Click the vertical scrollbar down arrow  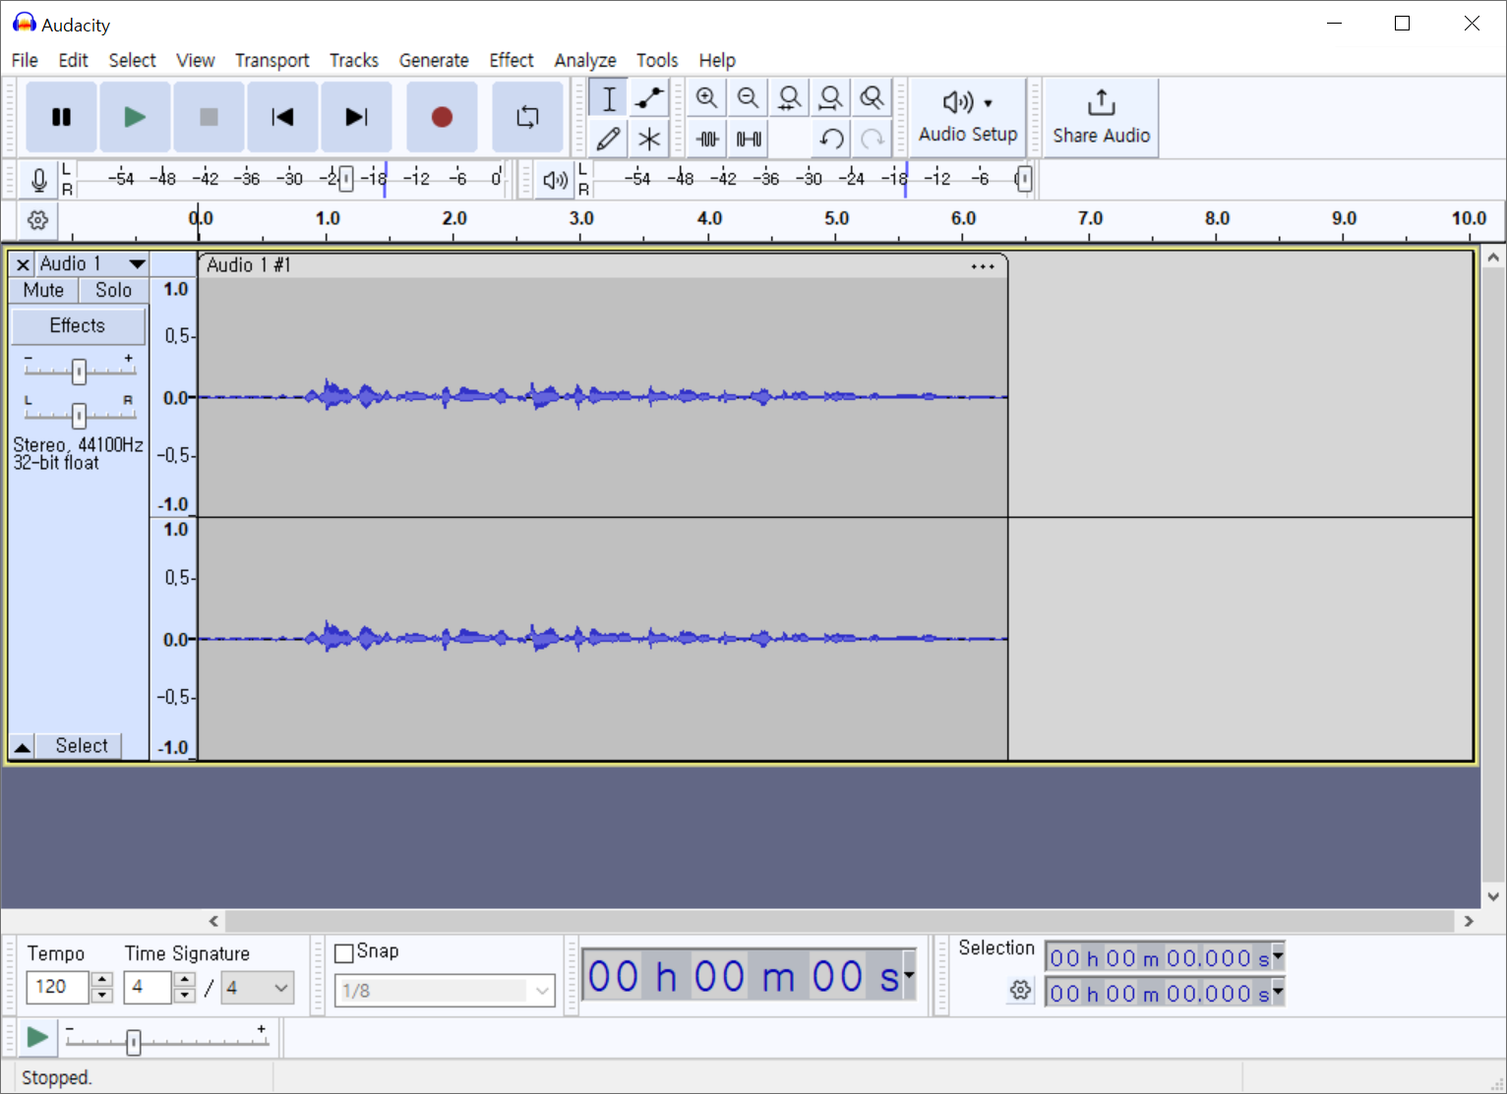[x=1493, y=895]
